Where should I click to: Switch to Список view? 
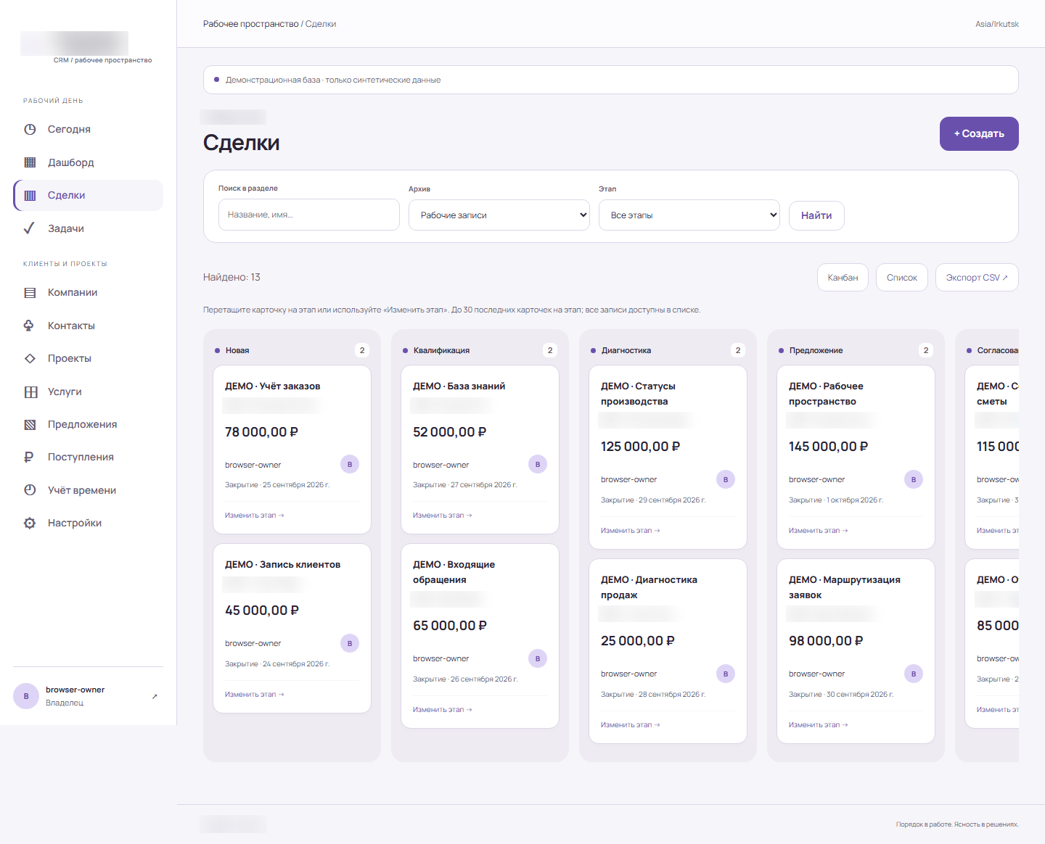click(x=902, y=278)
